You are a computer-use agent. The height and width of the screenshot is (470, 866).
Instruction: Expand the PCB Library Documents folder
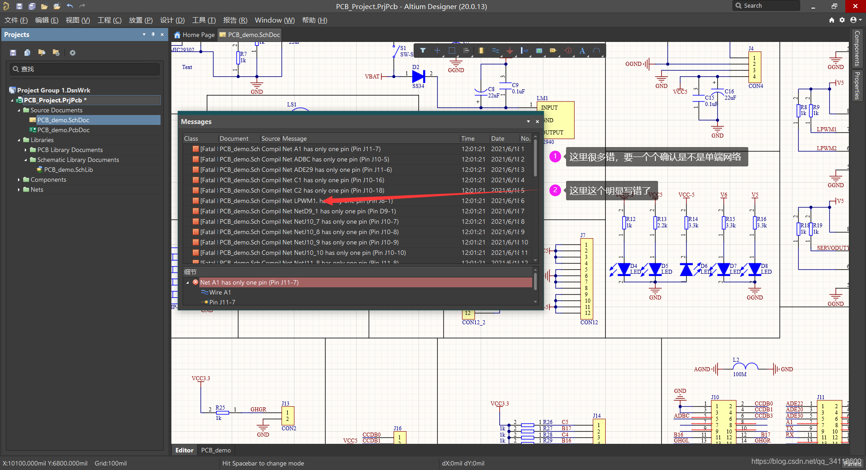coord(26,150)
